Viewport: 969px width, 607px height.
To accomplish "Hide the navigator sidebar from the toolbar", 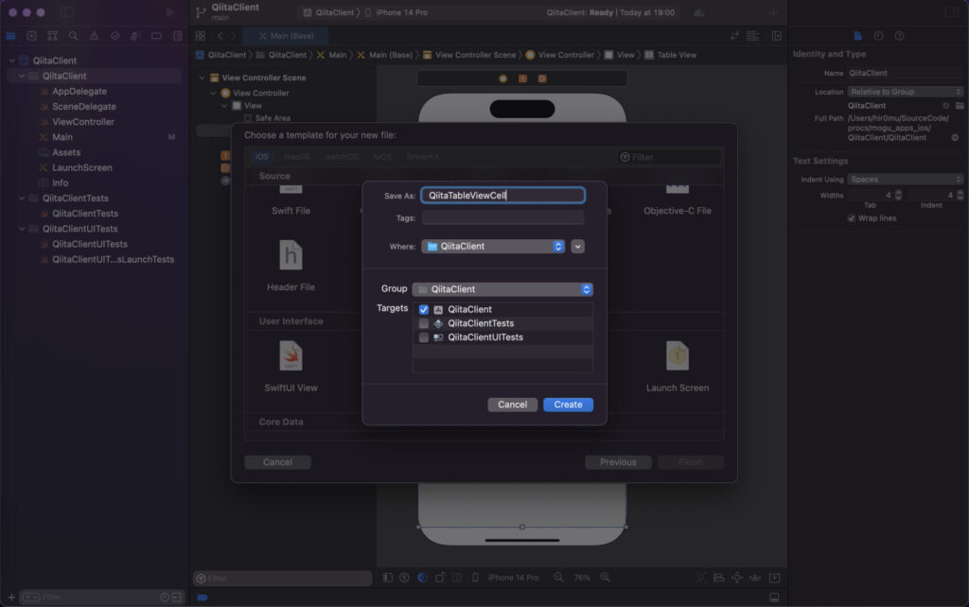I will click(67, 12).
